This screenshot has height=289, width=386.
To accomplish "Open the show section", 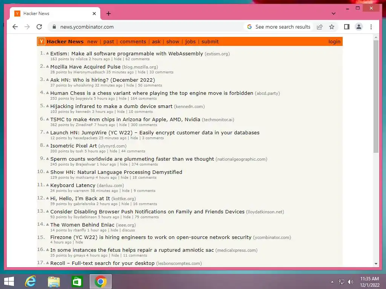I will coord(173,41).
